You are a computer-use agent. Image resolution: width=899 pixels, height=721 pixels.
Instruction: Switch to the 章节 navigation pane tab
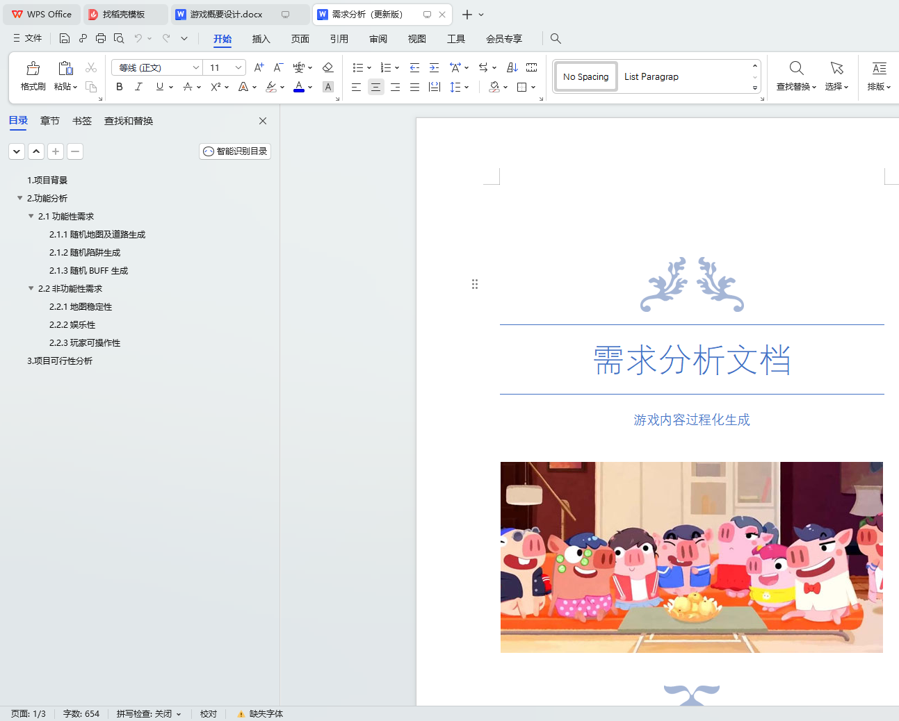(50, 121)
